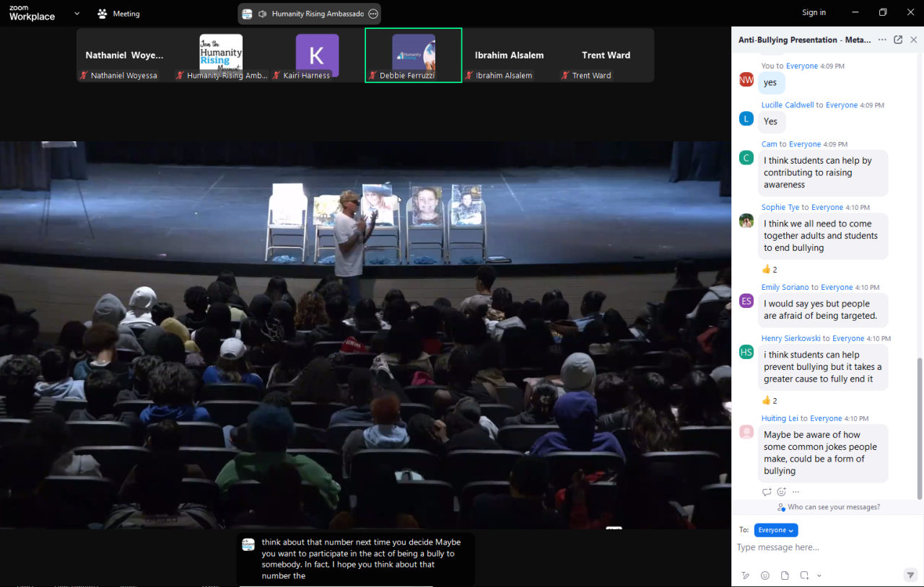The image size is (924, 587).
Task: Close the chat panel
Action: pos(914,40)
